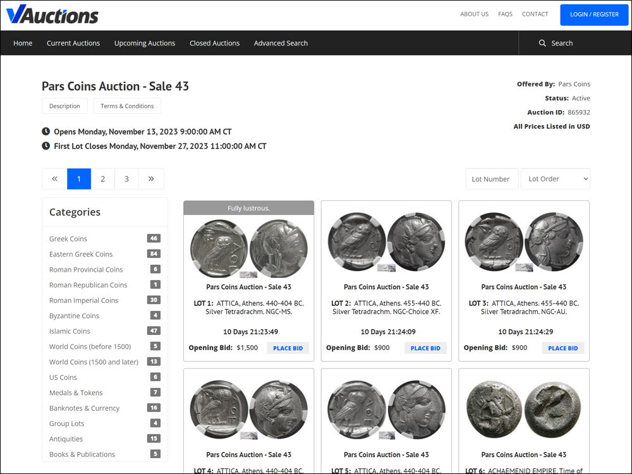Go to previous pages with double-left arrow
Viewport: 632px width, 474px height.
54,179
